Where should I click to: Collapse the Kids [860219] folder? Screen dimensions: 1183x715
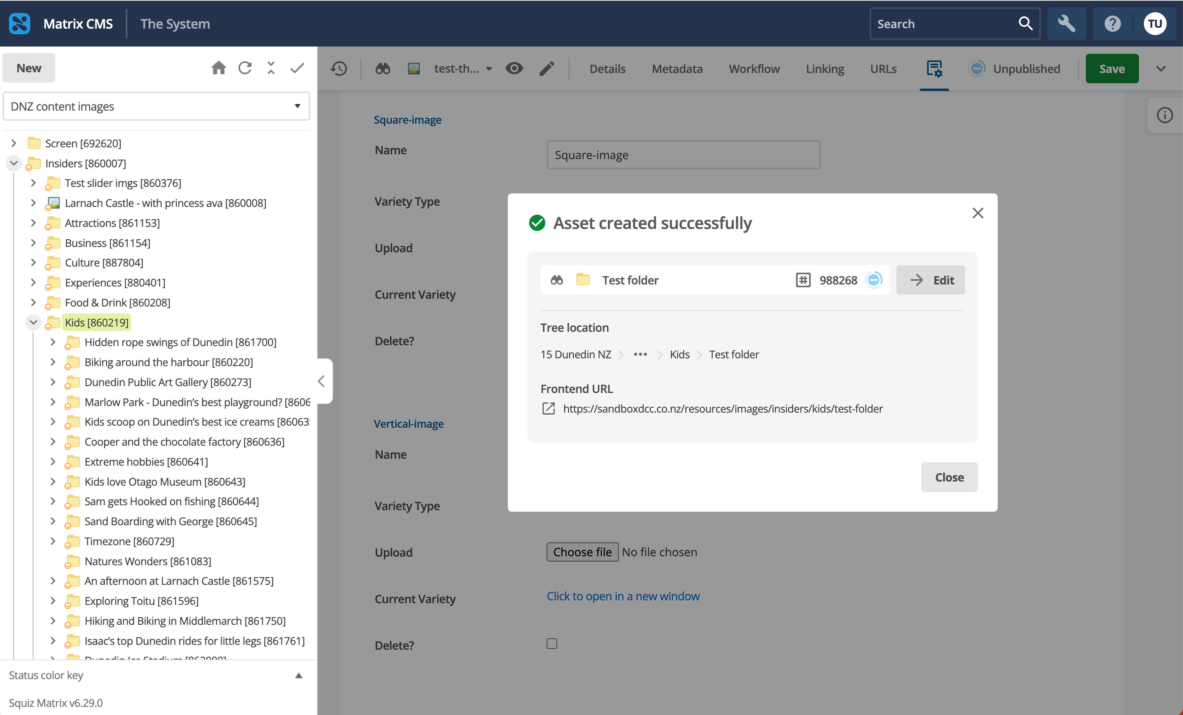coord(33,322)
